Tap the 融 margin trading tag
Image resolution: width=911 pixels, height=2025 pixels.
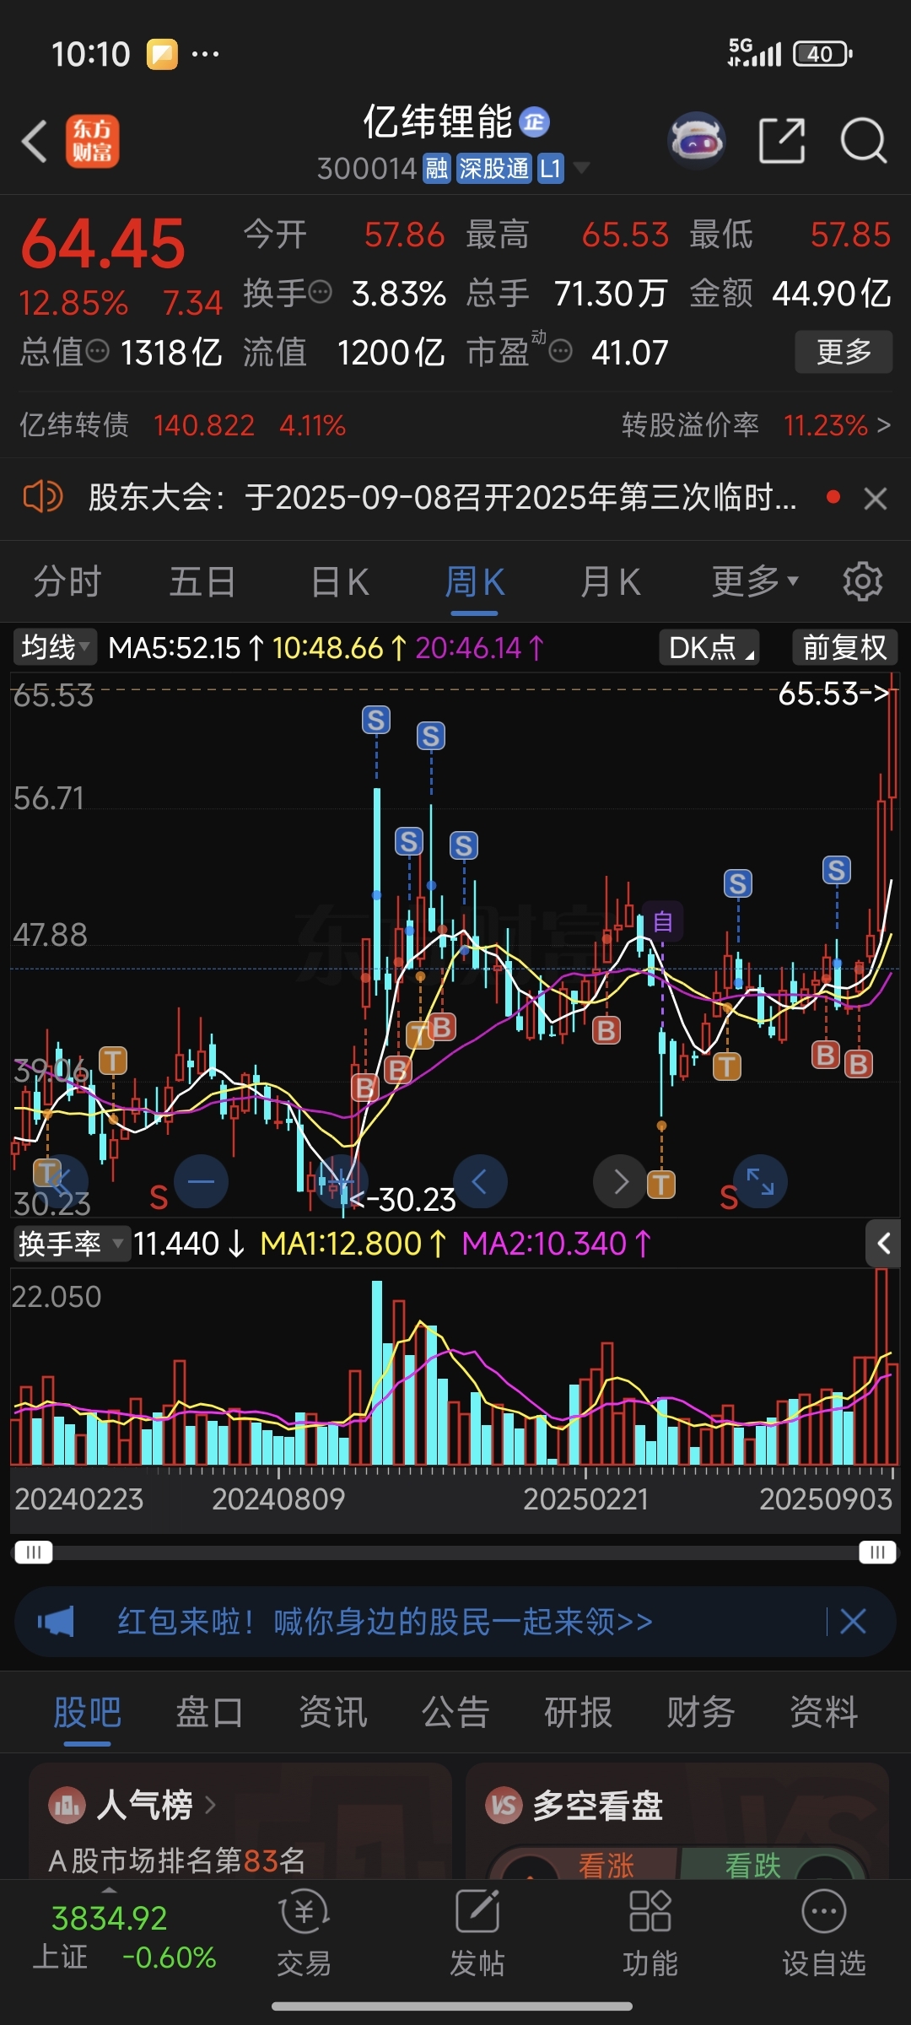437,169
